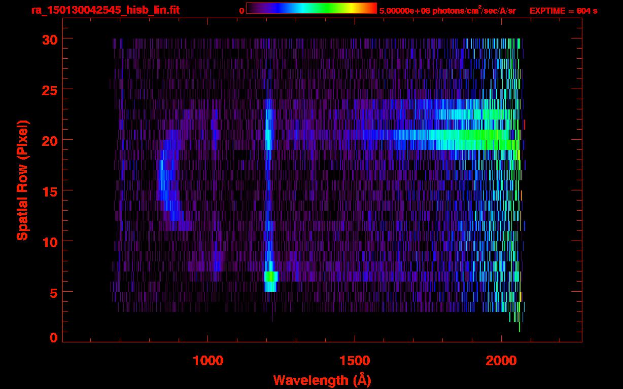Click the 1000 wavelength tick label
Viewport: 623px width, 389px height.
pyautogui.click(x=207, y=360)
